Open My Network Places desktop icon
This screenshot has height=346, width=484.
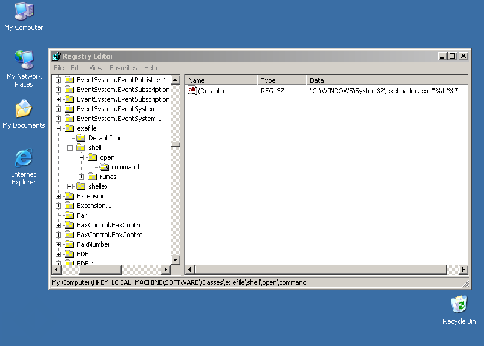pos(24,68)
